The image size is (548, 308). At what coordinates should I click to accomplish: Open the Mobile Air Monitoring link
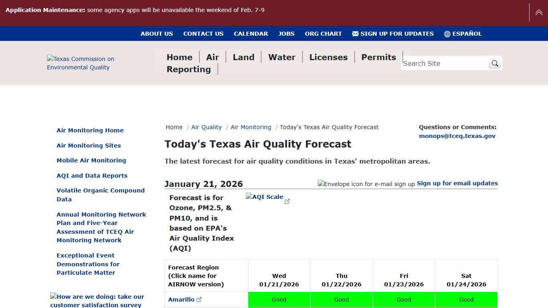[91, 160]
